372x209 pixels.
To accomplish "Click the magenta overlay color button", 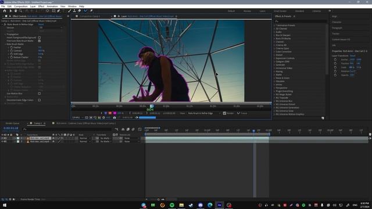I will [x=115, y=113].
